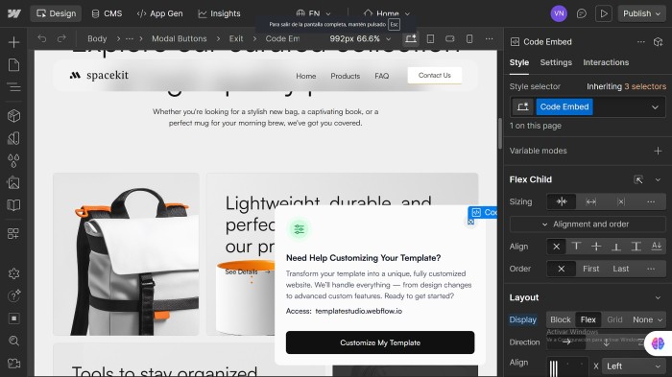Open the Components cube panel
Image resolution: width=672 pixels, height=377 pixels.
click(x=13, y=116)
